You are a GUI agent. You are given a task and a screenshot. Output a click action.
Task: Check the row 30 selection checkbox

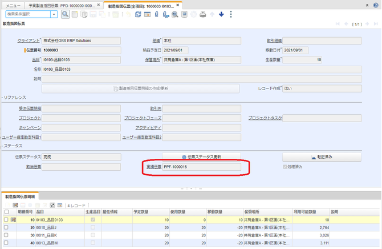(x=6, y=235)
